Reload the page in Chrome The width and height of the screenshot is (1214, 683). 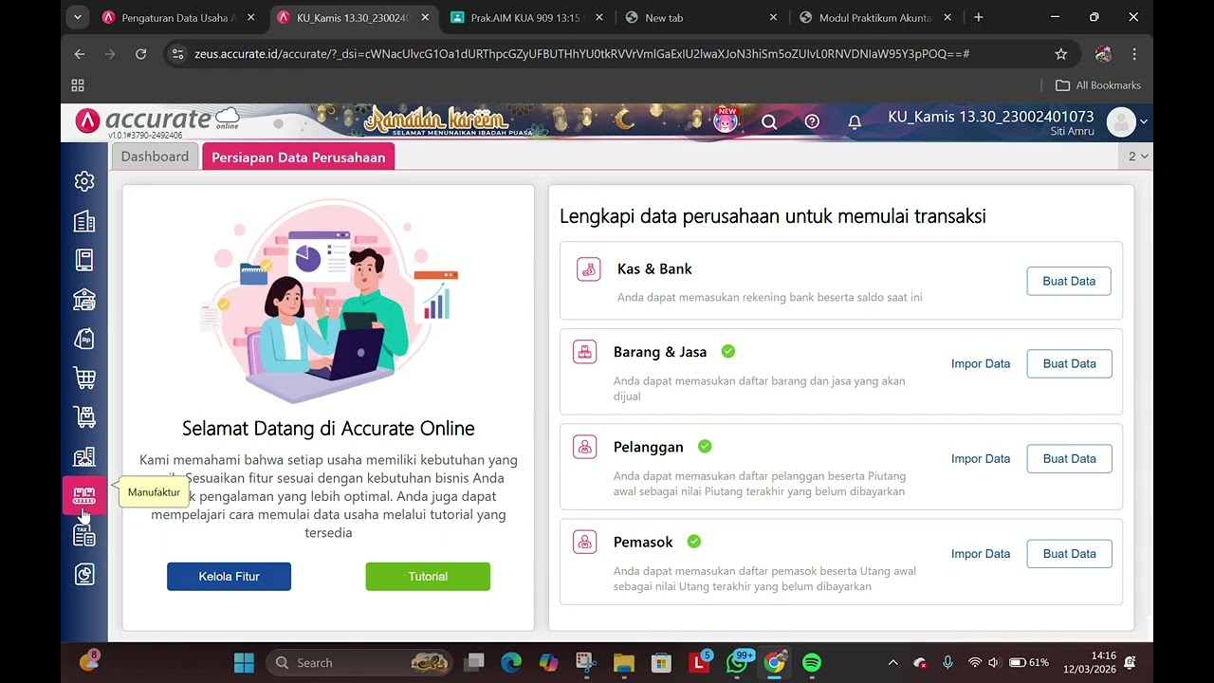click(140, 54)
